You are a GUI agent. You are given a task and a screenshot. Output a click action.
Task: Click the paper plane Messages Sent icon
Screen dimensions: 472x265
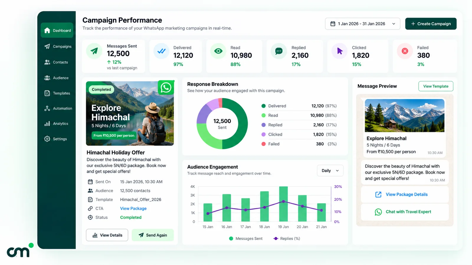(x=94, y=51)
